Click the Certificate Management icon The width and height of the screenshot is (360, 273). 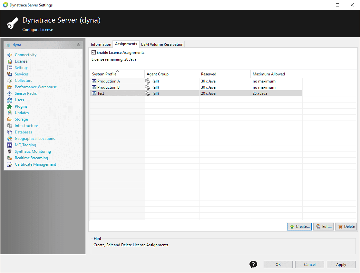point(10,164)
